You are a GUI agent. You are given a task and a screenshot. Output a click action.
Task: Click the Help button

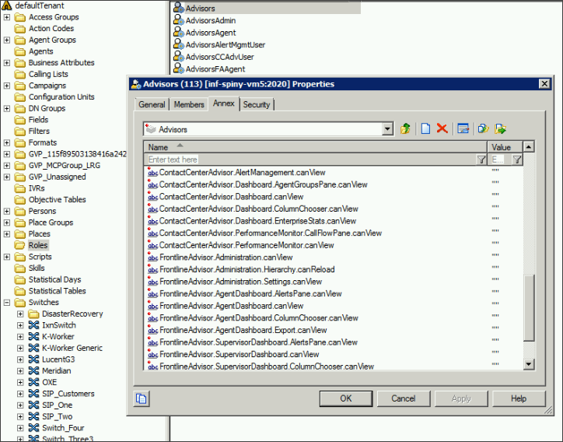tap(519, 398)
